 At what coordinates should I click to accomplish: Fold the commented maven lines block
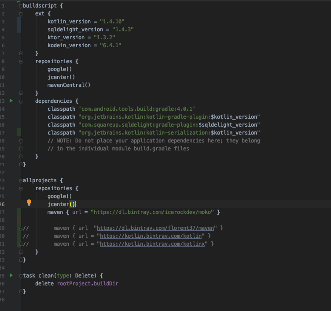[21, 228]
